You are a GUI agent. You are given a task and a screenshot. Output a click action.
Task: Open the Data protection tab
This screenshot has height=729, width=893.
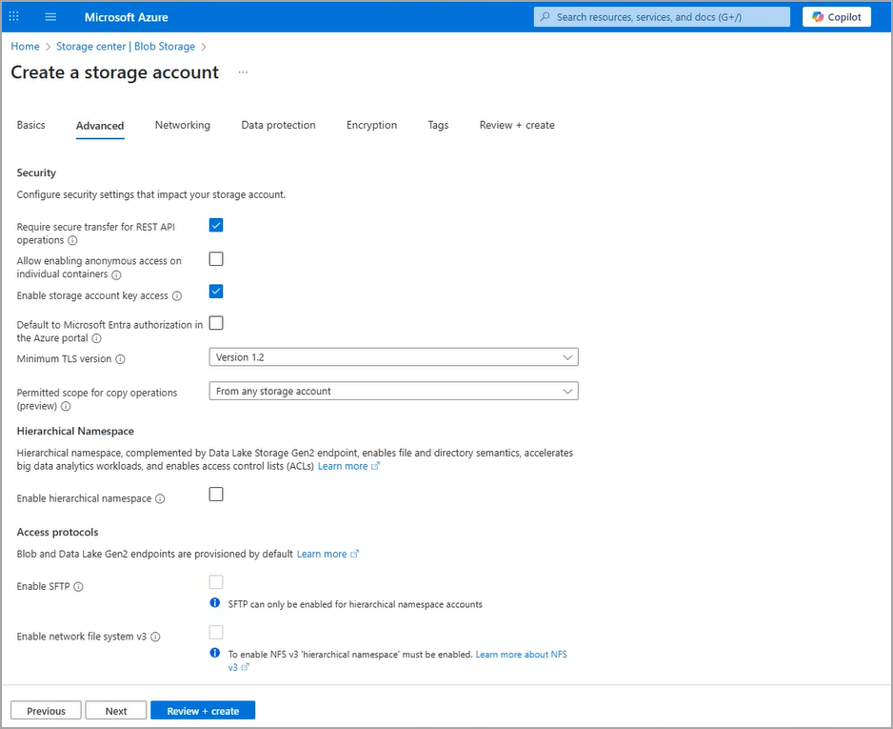[278, 125]
